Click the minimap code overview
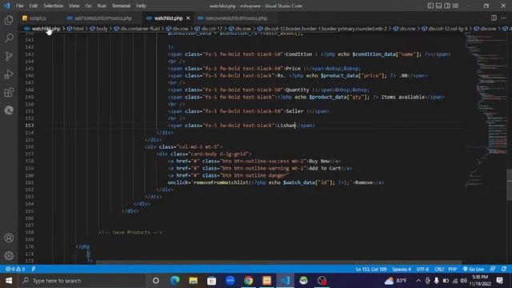Screen dimensions: 512x288 (x=486, y=111)
